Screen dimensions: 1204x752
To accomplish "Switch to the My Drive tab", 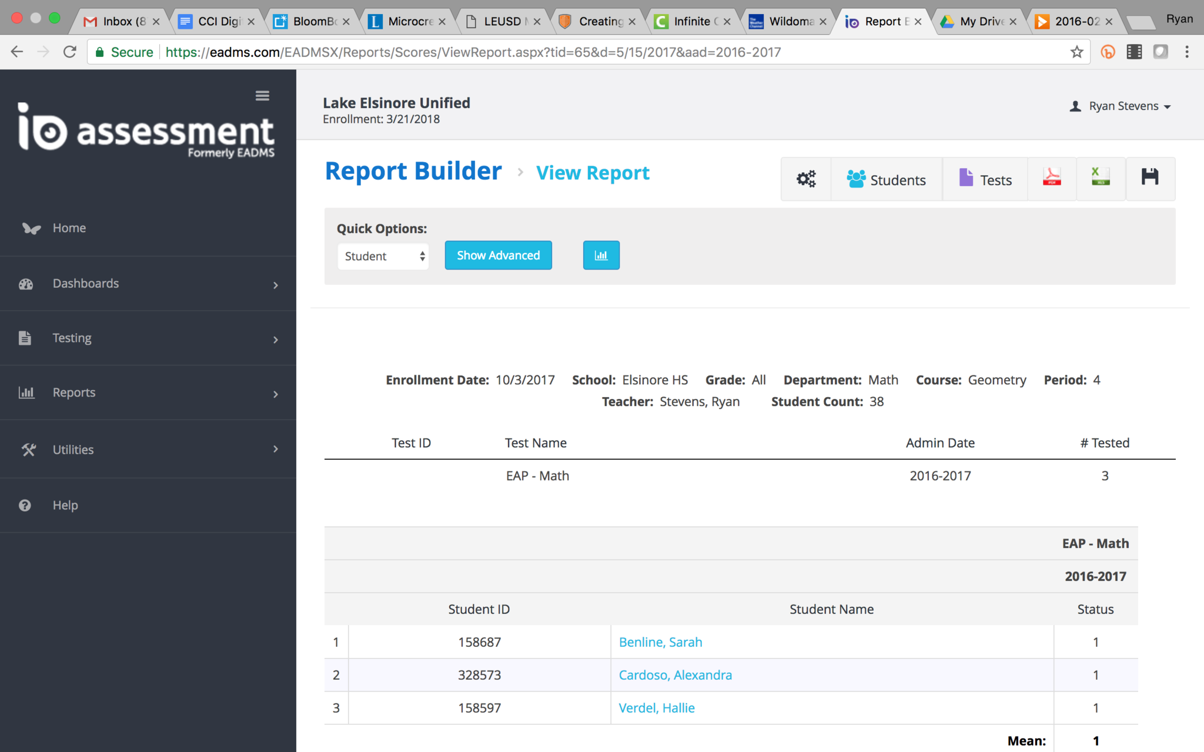I will click(979, 22).
